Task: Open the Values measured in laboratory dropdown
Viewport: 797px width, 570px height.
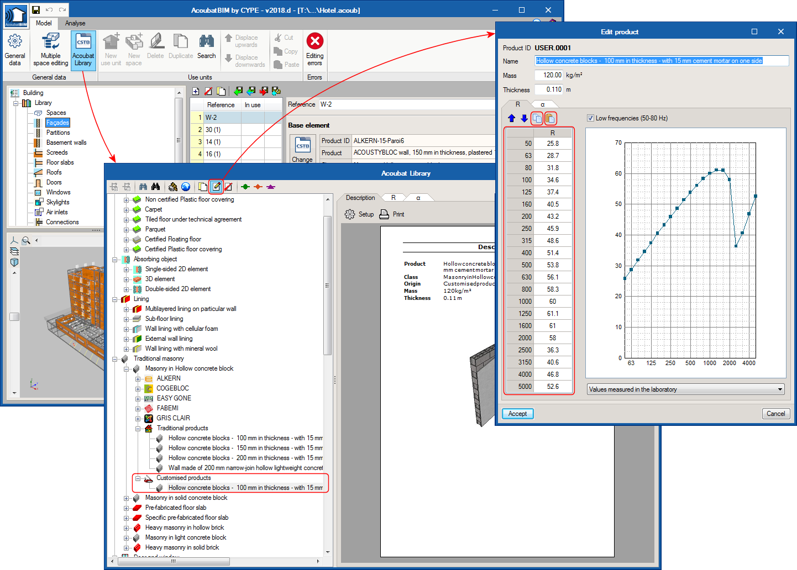Action: click(x=685, y=389)
